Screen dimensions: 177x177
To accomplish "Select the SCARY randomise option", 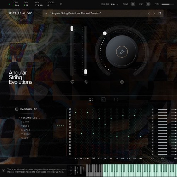I will [x=25, y=122].
